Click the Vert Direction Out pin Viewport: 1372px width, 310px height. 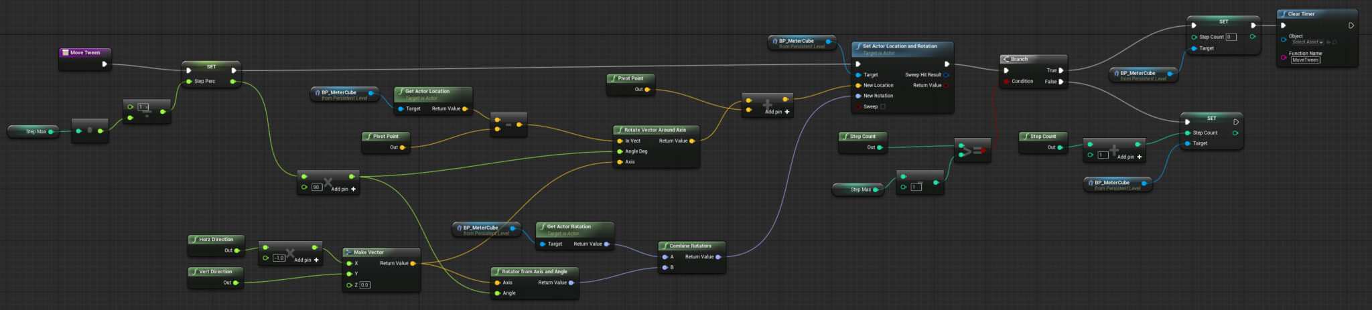(235, 283)
